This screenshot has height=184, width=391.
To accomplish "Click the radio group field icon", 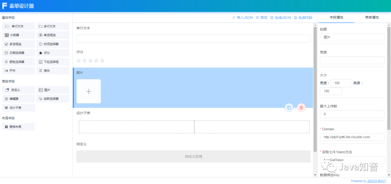I will [x=41, y=35].
